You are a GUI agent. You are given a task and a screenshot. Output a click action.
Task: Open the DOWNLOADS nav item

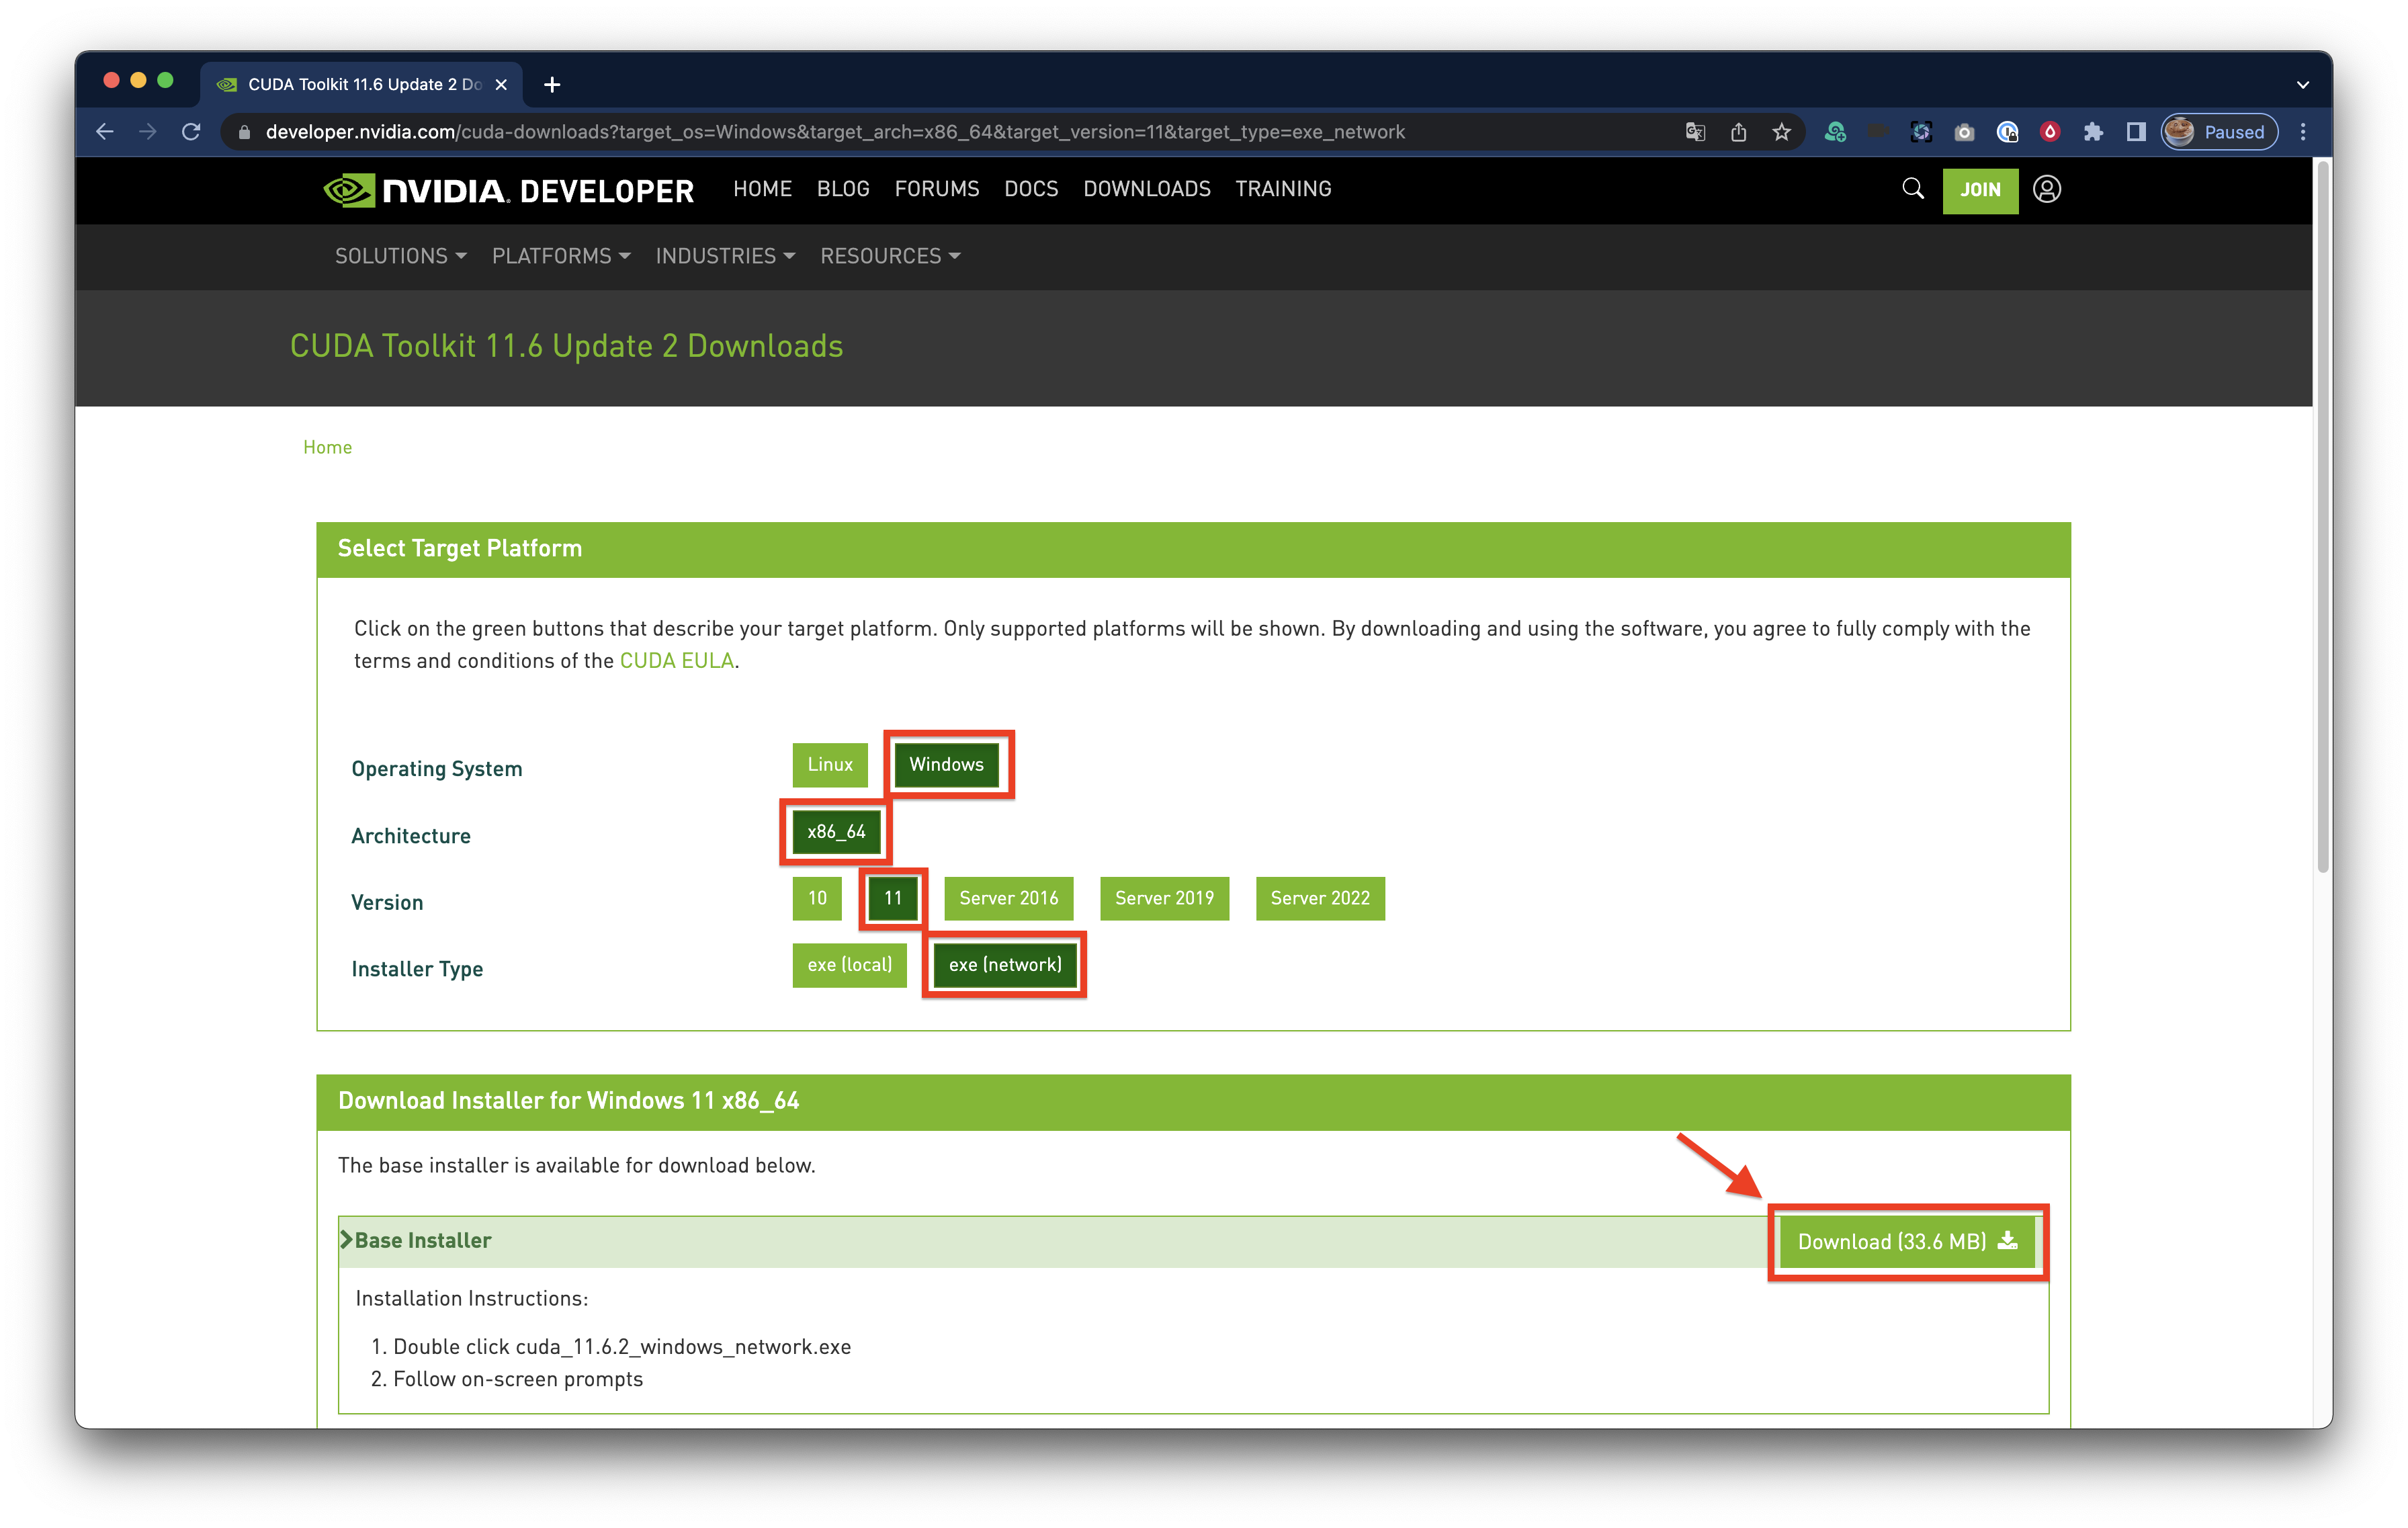coord(1146,189)
